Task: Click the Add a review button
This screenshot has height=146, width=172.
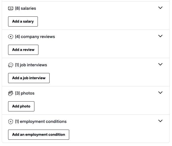Action: coord(23,50)
